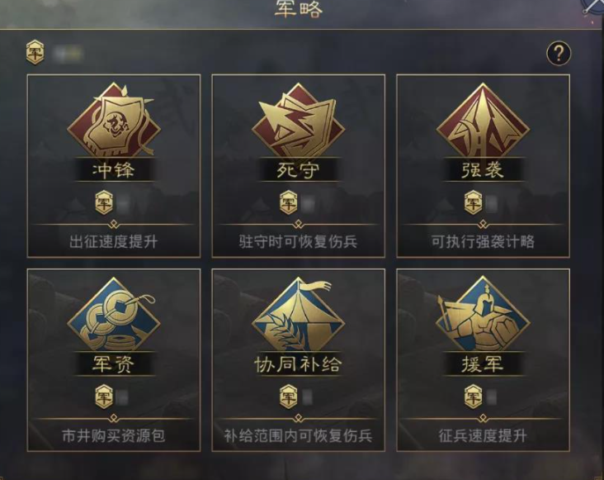Click the 出征速度提升 description text
This screenshot has width=604, height=480.
pos(114,242)
